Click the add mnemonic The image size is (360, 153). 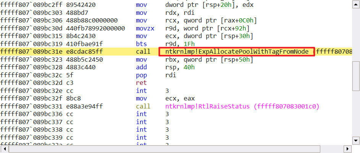pos(141,67)
